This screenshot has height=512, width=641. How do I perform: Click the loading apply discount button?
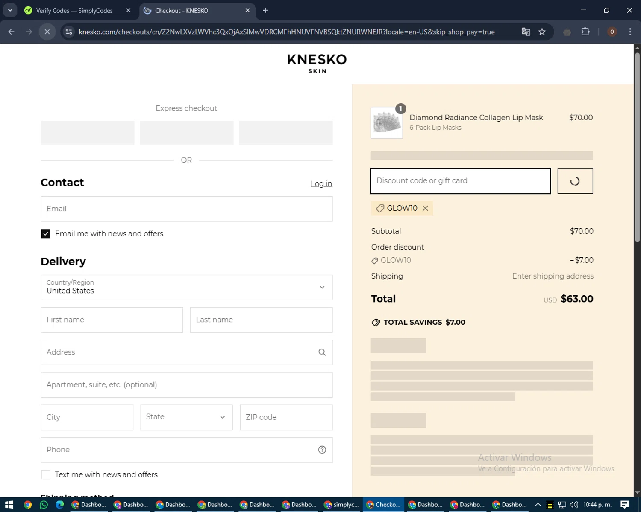pyautogui.click(x=575, y=180)
